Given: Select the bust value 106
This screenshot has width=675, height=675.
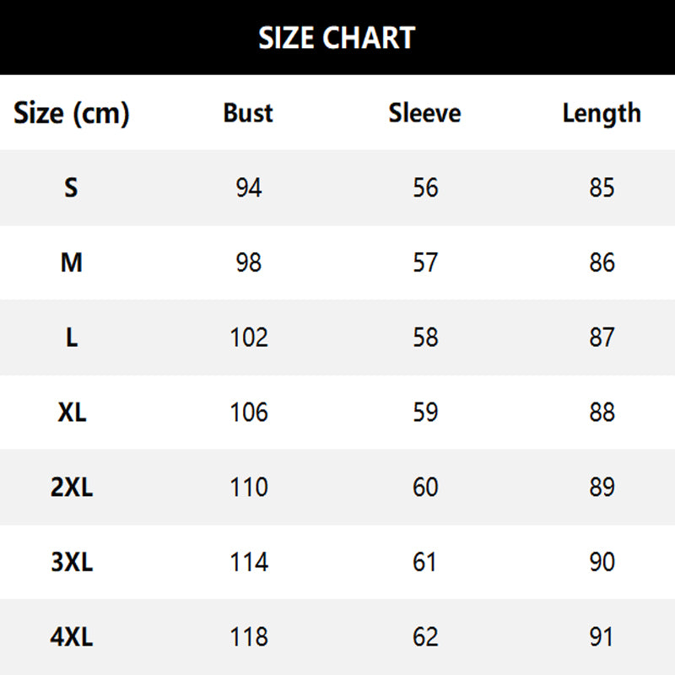Looking at the screenshot, I should (249, 413).
